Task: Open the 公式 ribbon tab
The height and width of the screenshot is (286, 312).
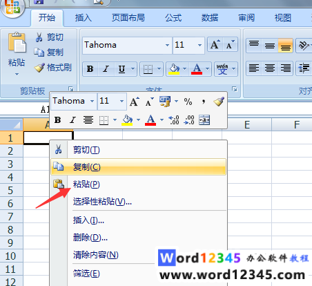Action: 173,18
